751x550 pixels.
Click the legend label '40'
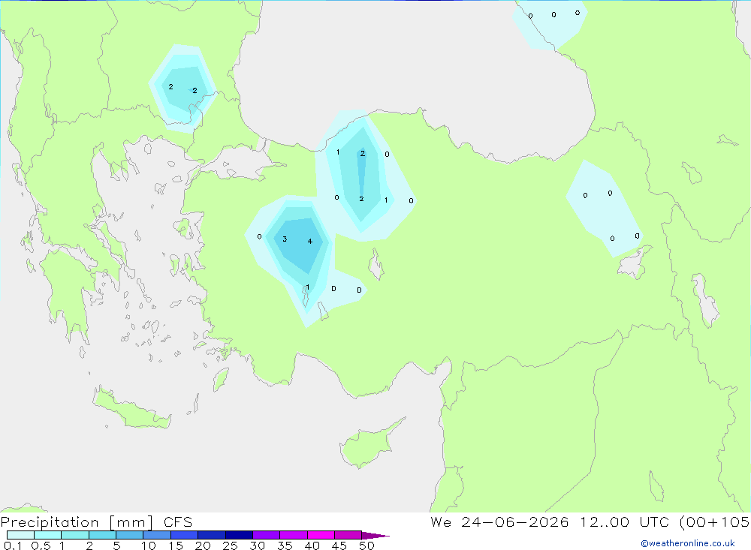click(x=312, y=545)
